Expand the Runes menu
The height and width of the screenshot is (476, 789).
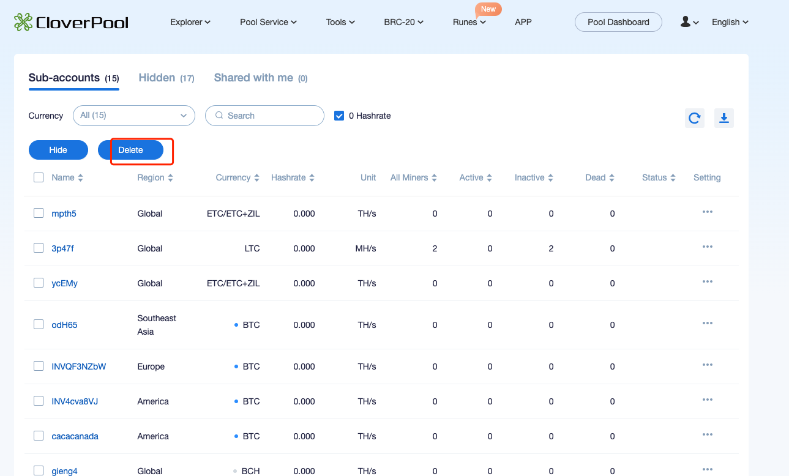click(x=469, y=22)
